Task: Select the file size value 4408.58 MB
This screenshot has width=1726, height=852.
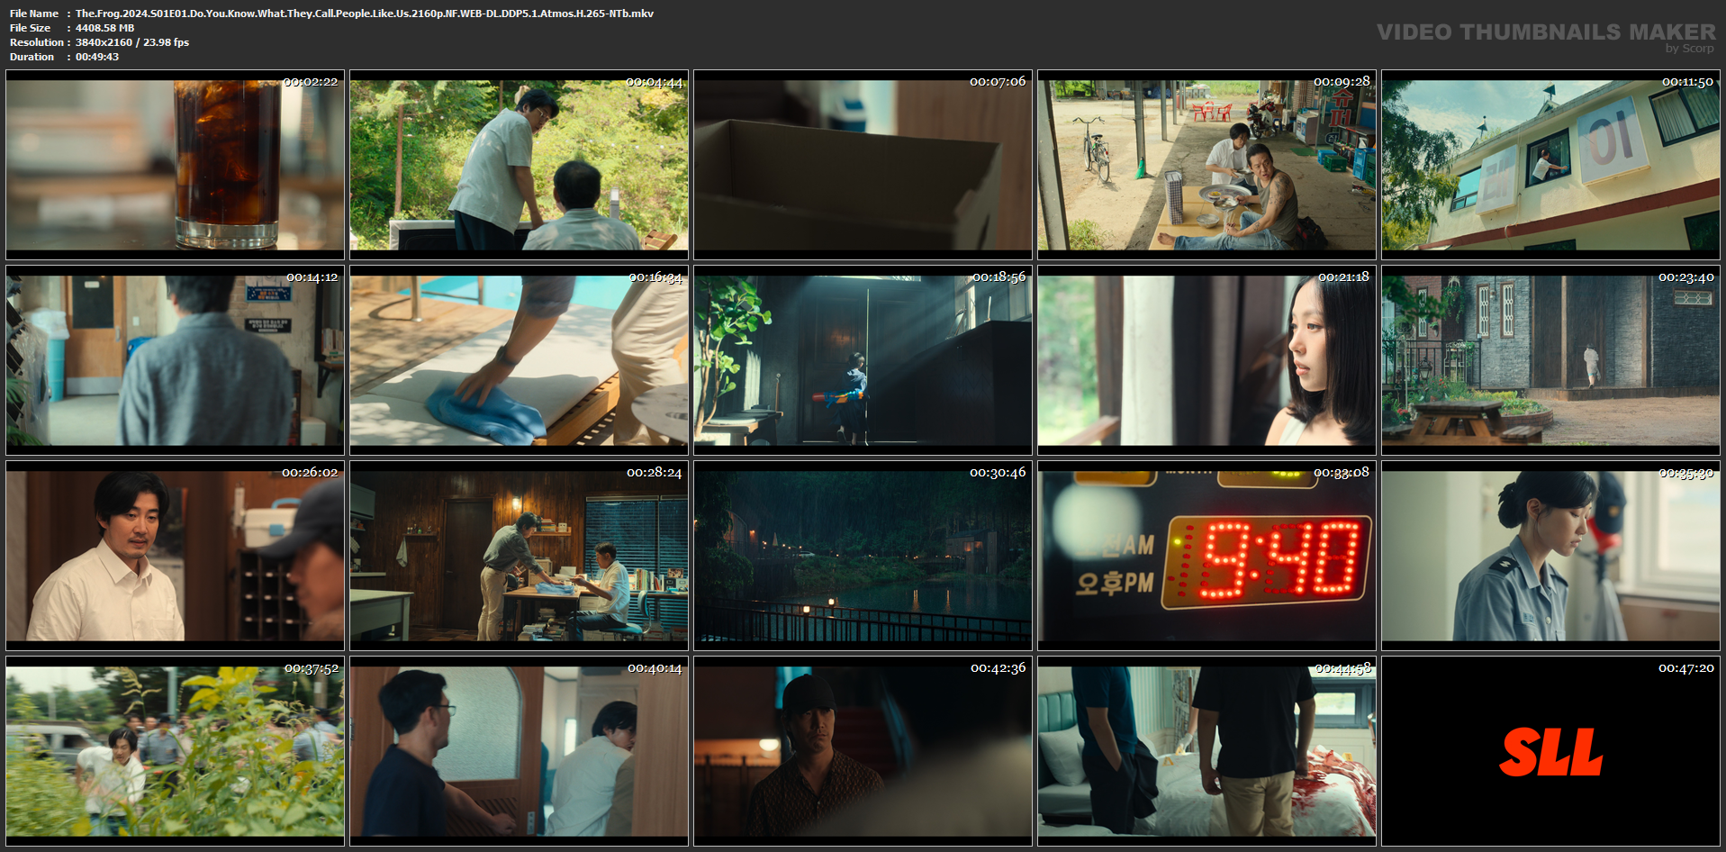Action: point(104,28)
